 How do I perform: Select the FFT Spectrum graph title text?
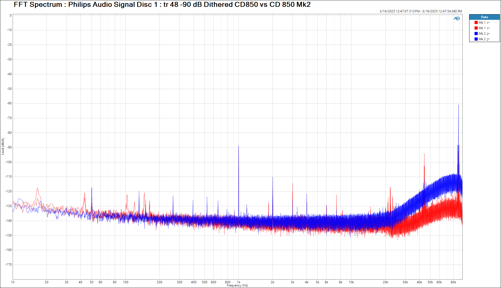click(162, 4)
